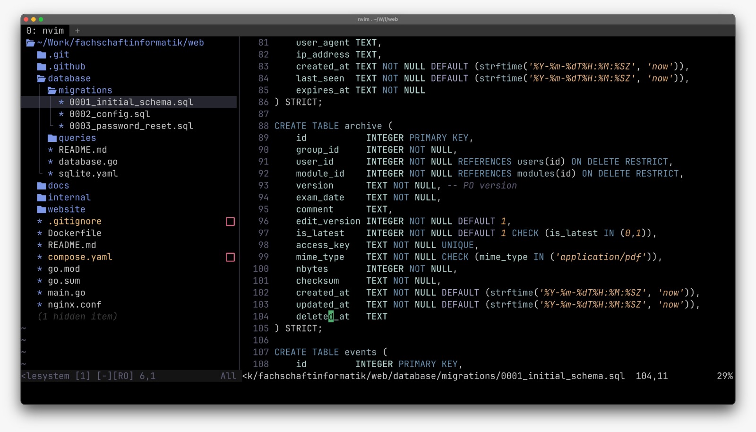Viewport: 756px width, 432px height.
Task: Click the .git folder icon
Action: pyautogui.click(x=42, y=55)
